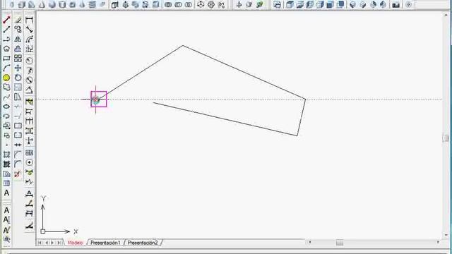Viewport: 452px width, 254px height.
Task: Jump to first layout tab arrow
Action: click(40, 243)
